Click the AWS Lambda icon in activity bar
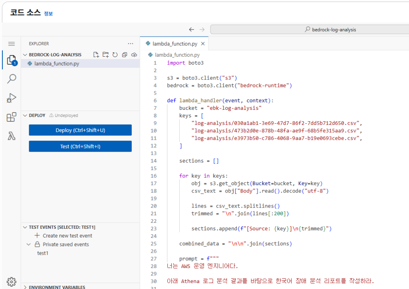409x289 pixels. (x=12, y=136)
